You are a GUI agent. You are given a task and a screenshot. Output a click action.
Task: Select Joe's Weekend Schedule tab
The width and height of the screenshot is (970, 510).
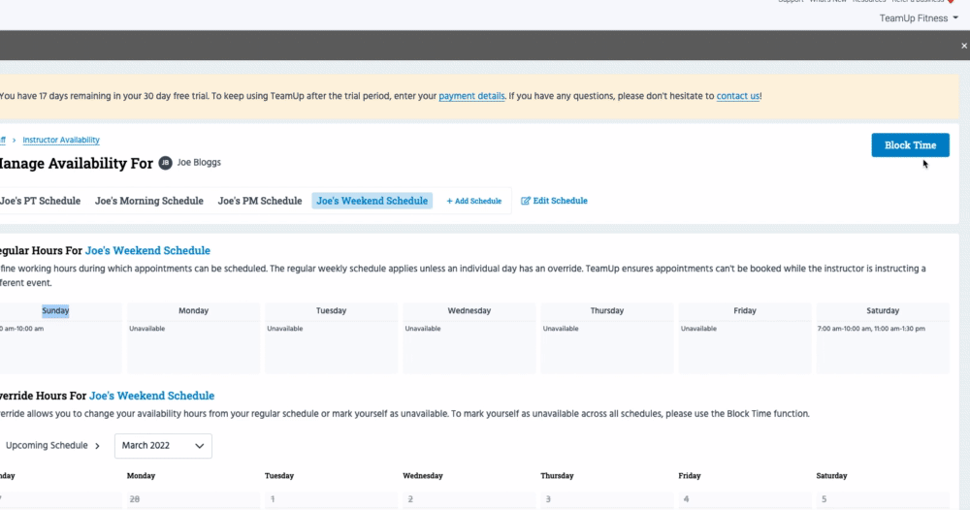(x=372, y=201)
